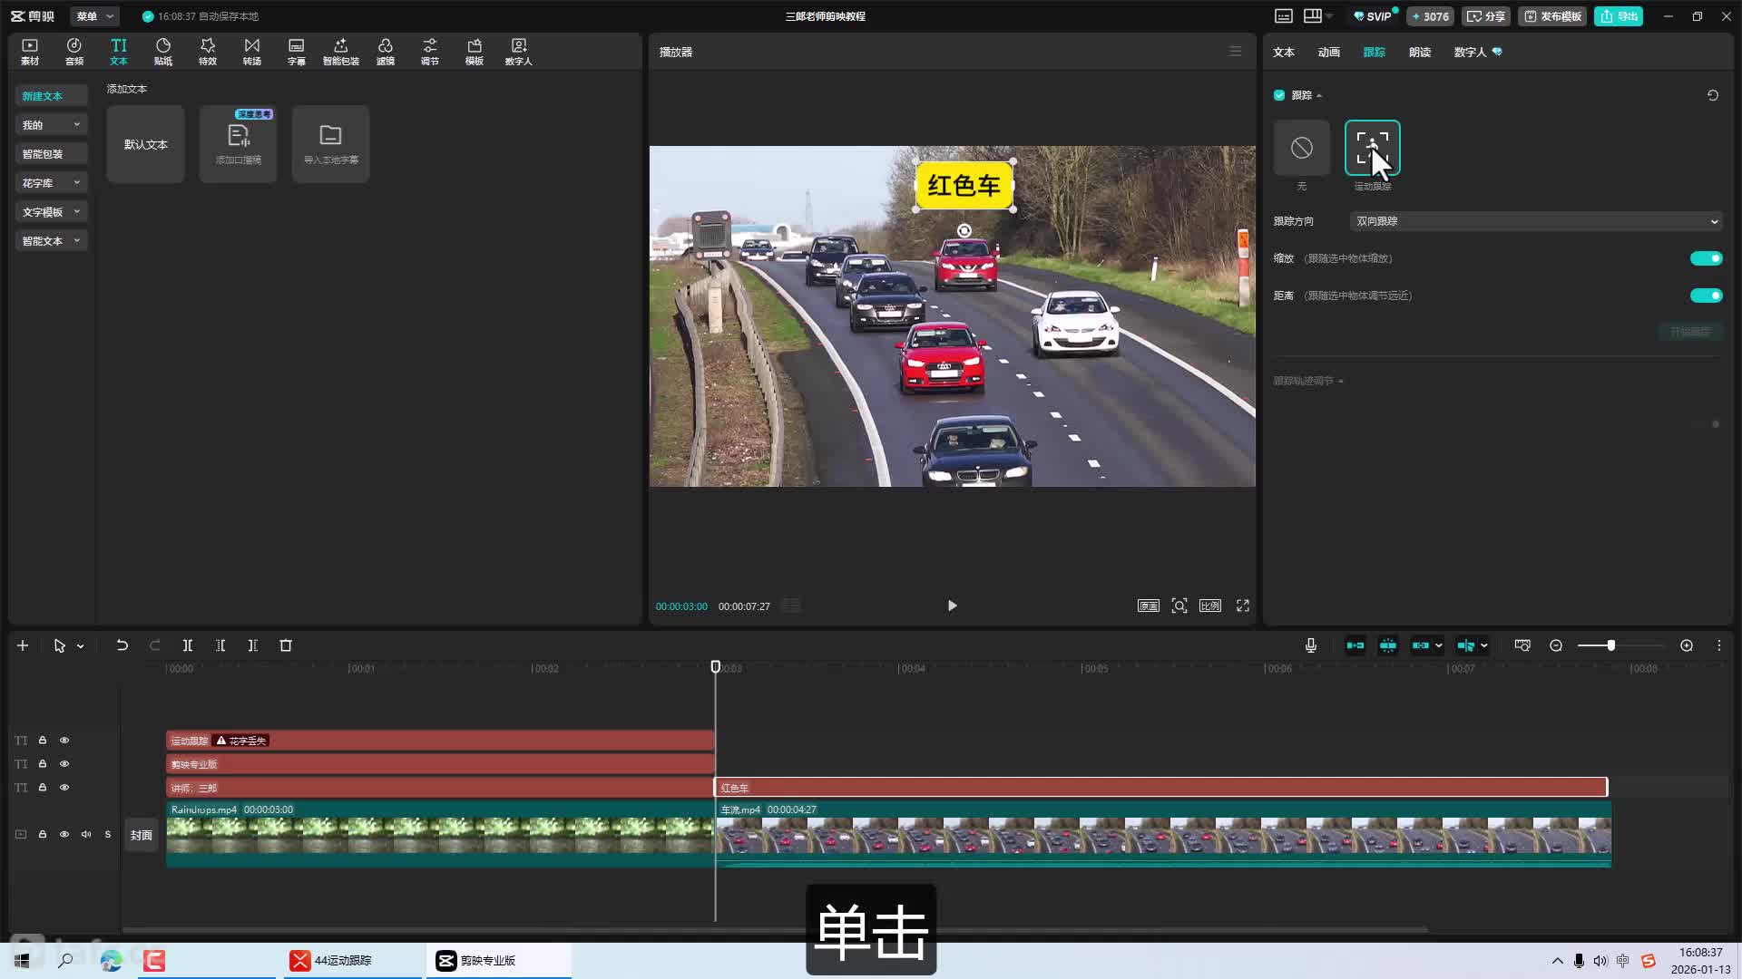This screenshot has height=979, width=1742.
Task: Click the timeline zoom slider handle
Action: coord(1611,645)
